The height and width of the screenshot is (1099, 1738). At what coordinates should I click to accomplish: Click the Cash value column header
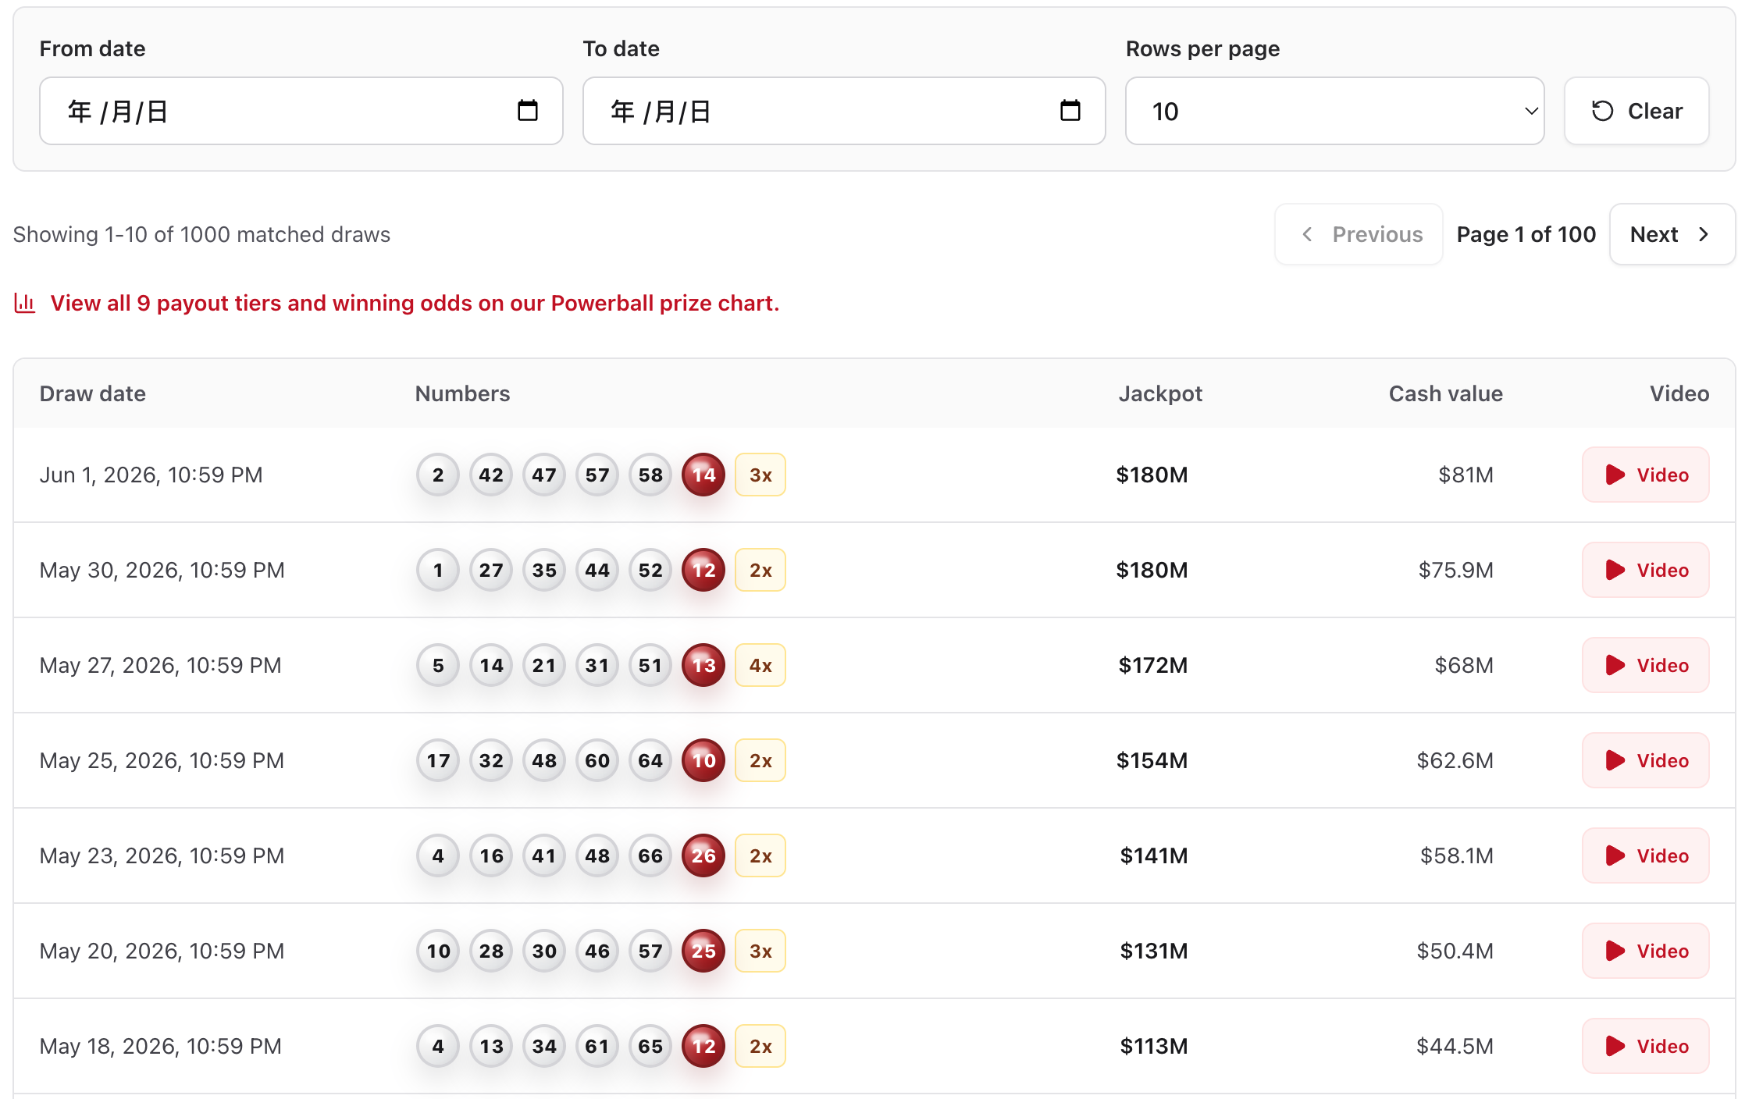click(x=1445, y=393)
